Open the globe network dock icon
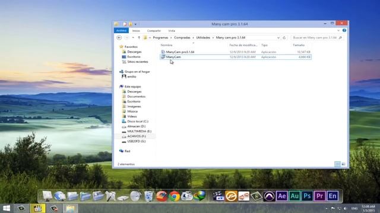Screen dimensions: 380x213 59,196
